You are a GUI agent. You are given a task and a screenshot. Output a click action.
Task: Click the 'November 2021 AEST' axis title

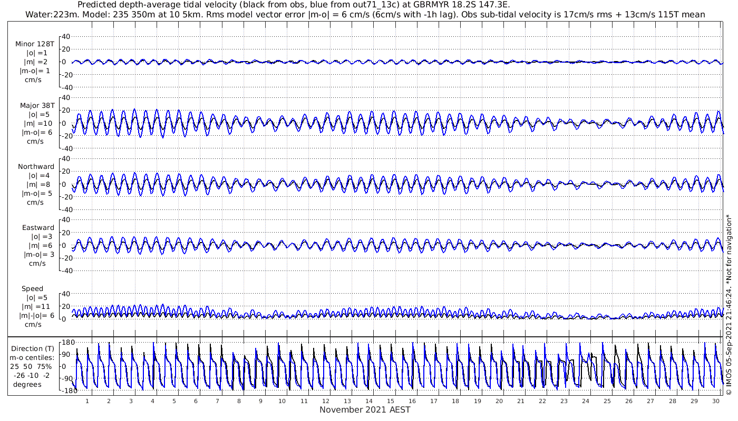point(365,409)
